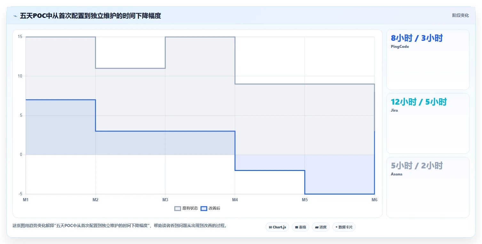Open the PingCode 8小时 / 3小时 card
This screenshot has height=244, width=482.
[x=428, y=60]
